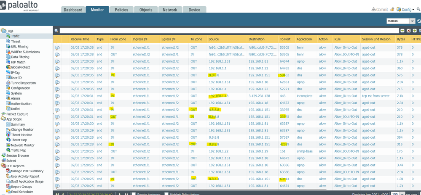
Task: Toggle the Resolve hostname checkbox
Action: pyautogui.click(x=134, y=194)
